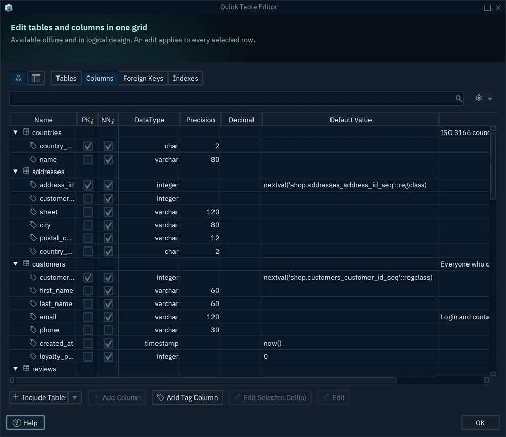Click PK header info icon
Viewport: 506px width, 437px height.
tap(92, 121)
